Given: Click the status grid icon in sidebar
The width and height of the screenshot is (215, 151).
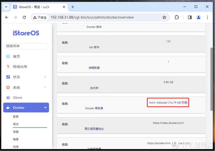Looking at the screenshot, I should 8,77.
